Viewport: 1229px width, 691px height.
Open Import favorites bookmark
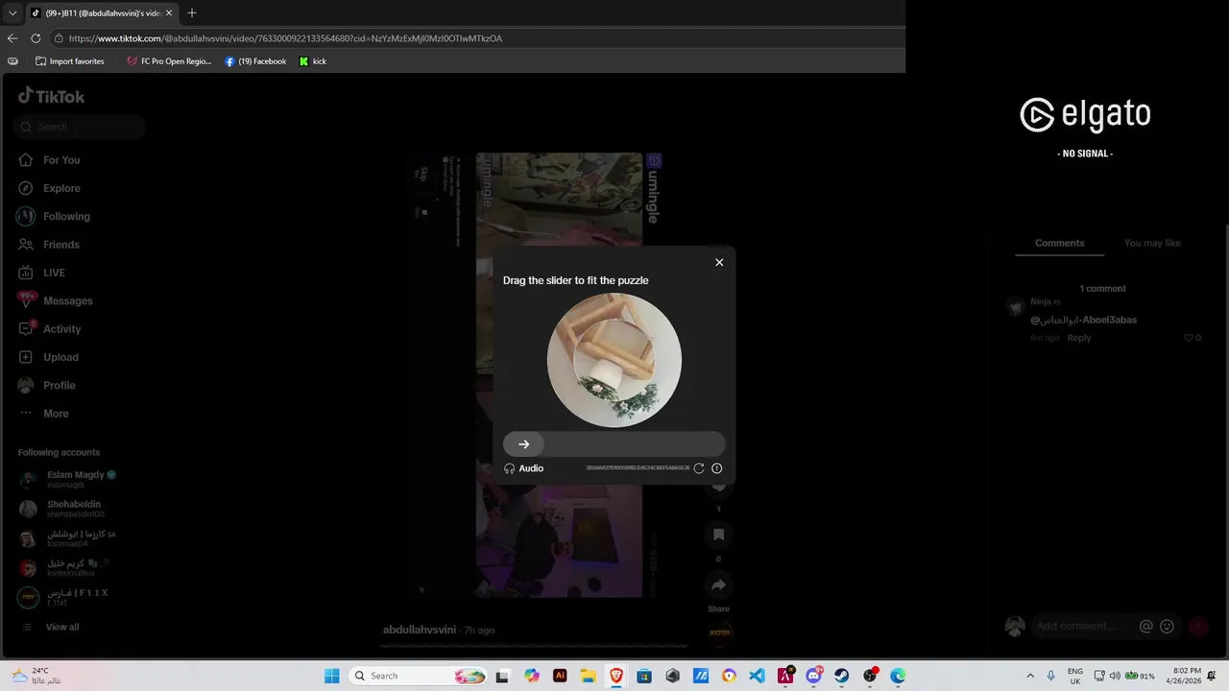(69, 61)
